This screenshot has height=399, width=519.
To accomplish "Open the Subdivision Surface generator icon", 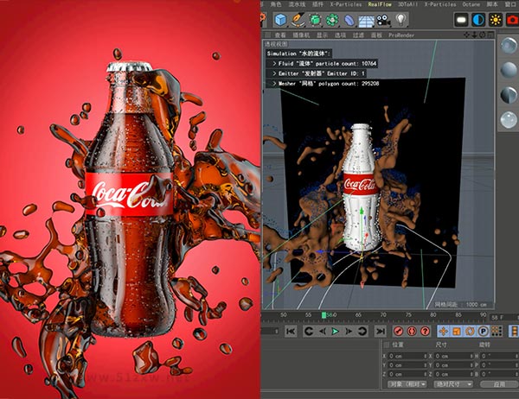I will point(315,20).
